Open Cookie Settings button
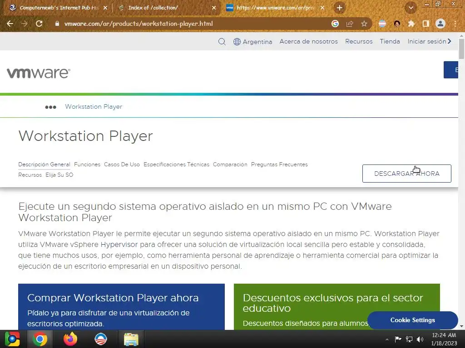 (x=412, y=320)
